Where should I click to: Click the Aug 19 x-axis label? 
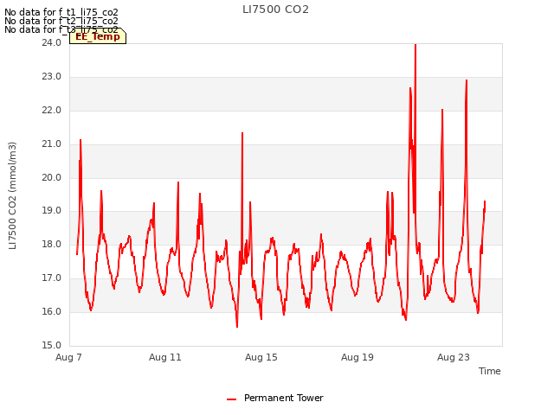click(x=358, y=357)
